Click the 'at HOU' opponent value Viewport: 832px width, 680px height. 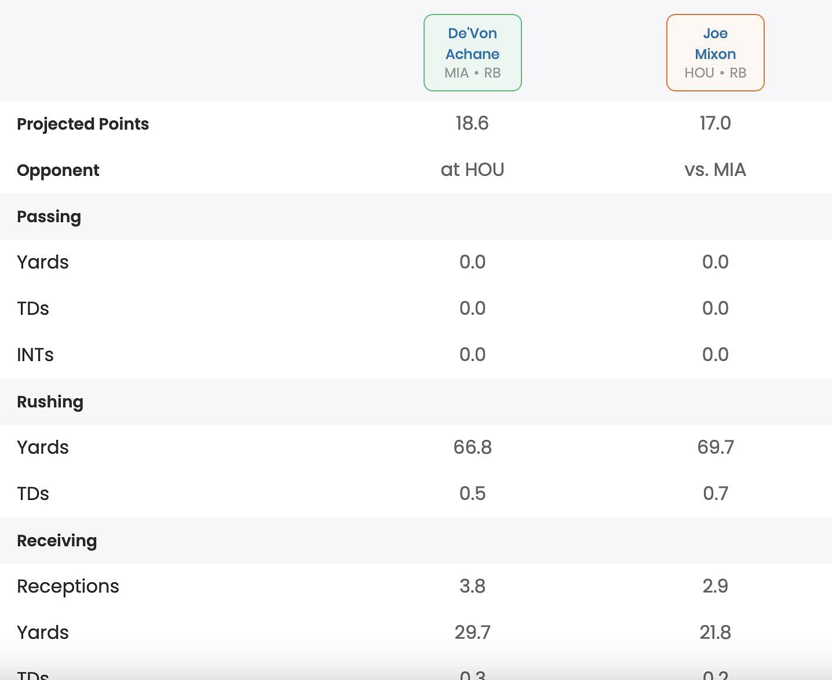coord(472,170)
